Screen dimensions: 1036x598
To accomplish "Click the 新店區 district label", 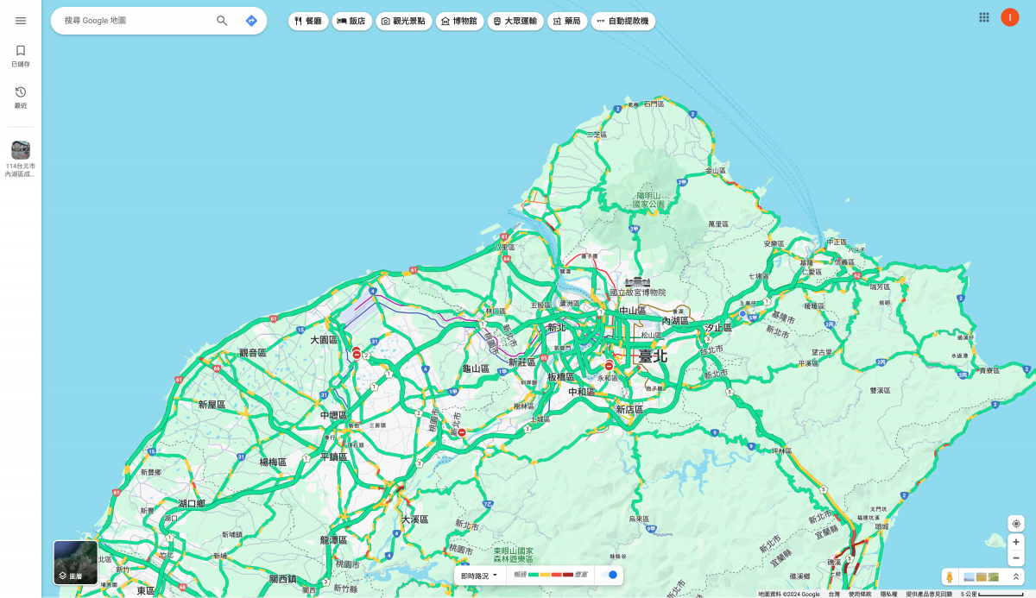I will pyautogui.click(x=629, y=409).
